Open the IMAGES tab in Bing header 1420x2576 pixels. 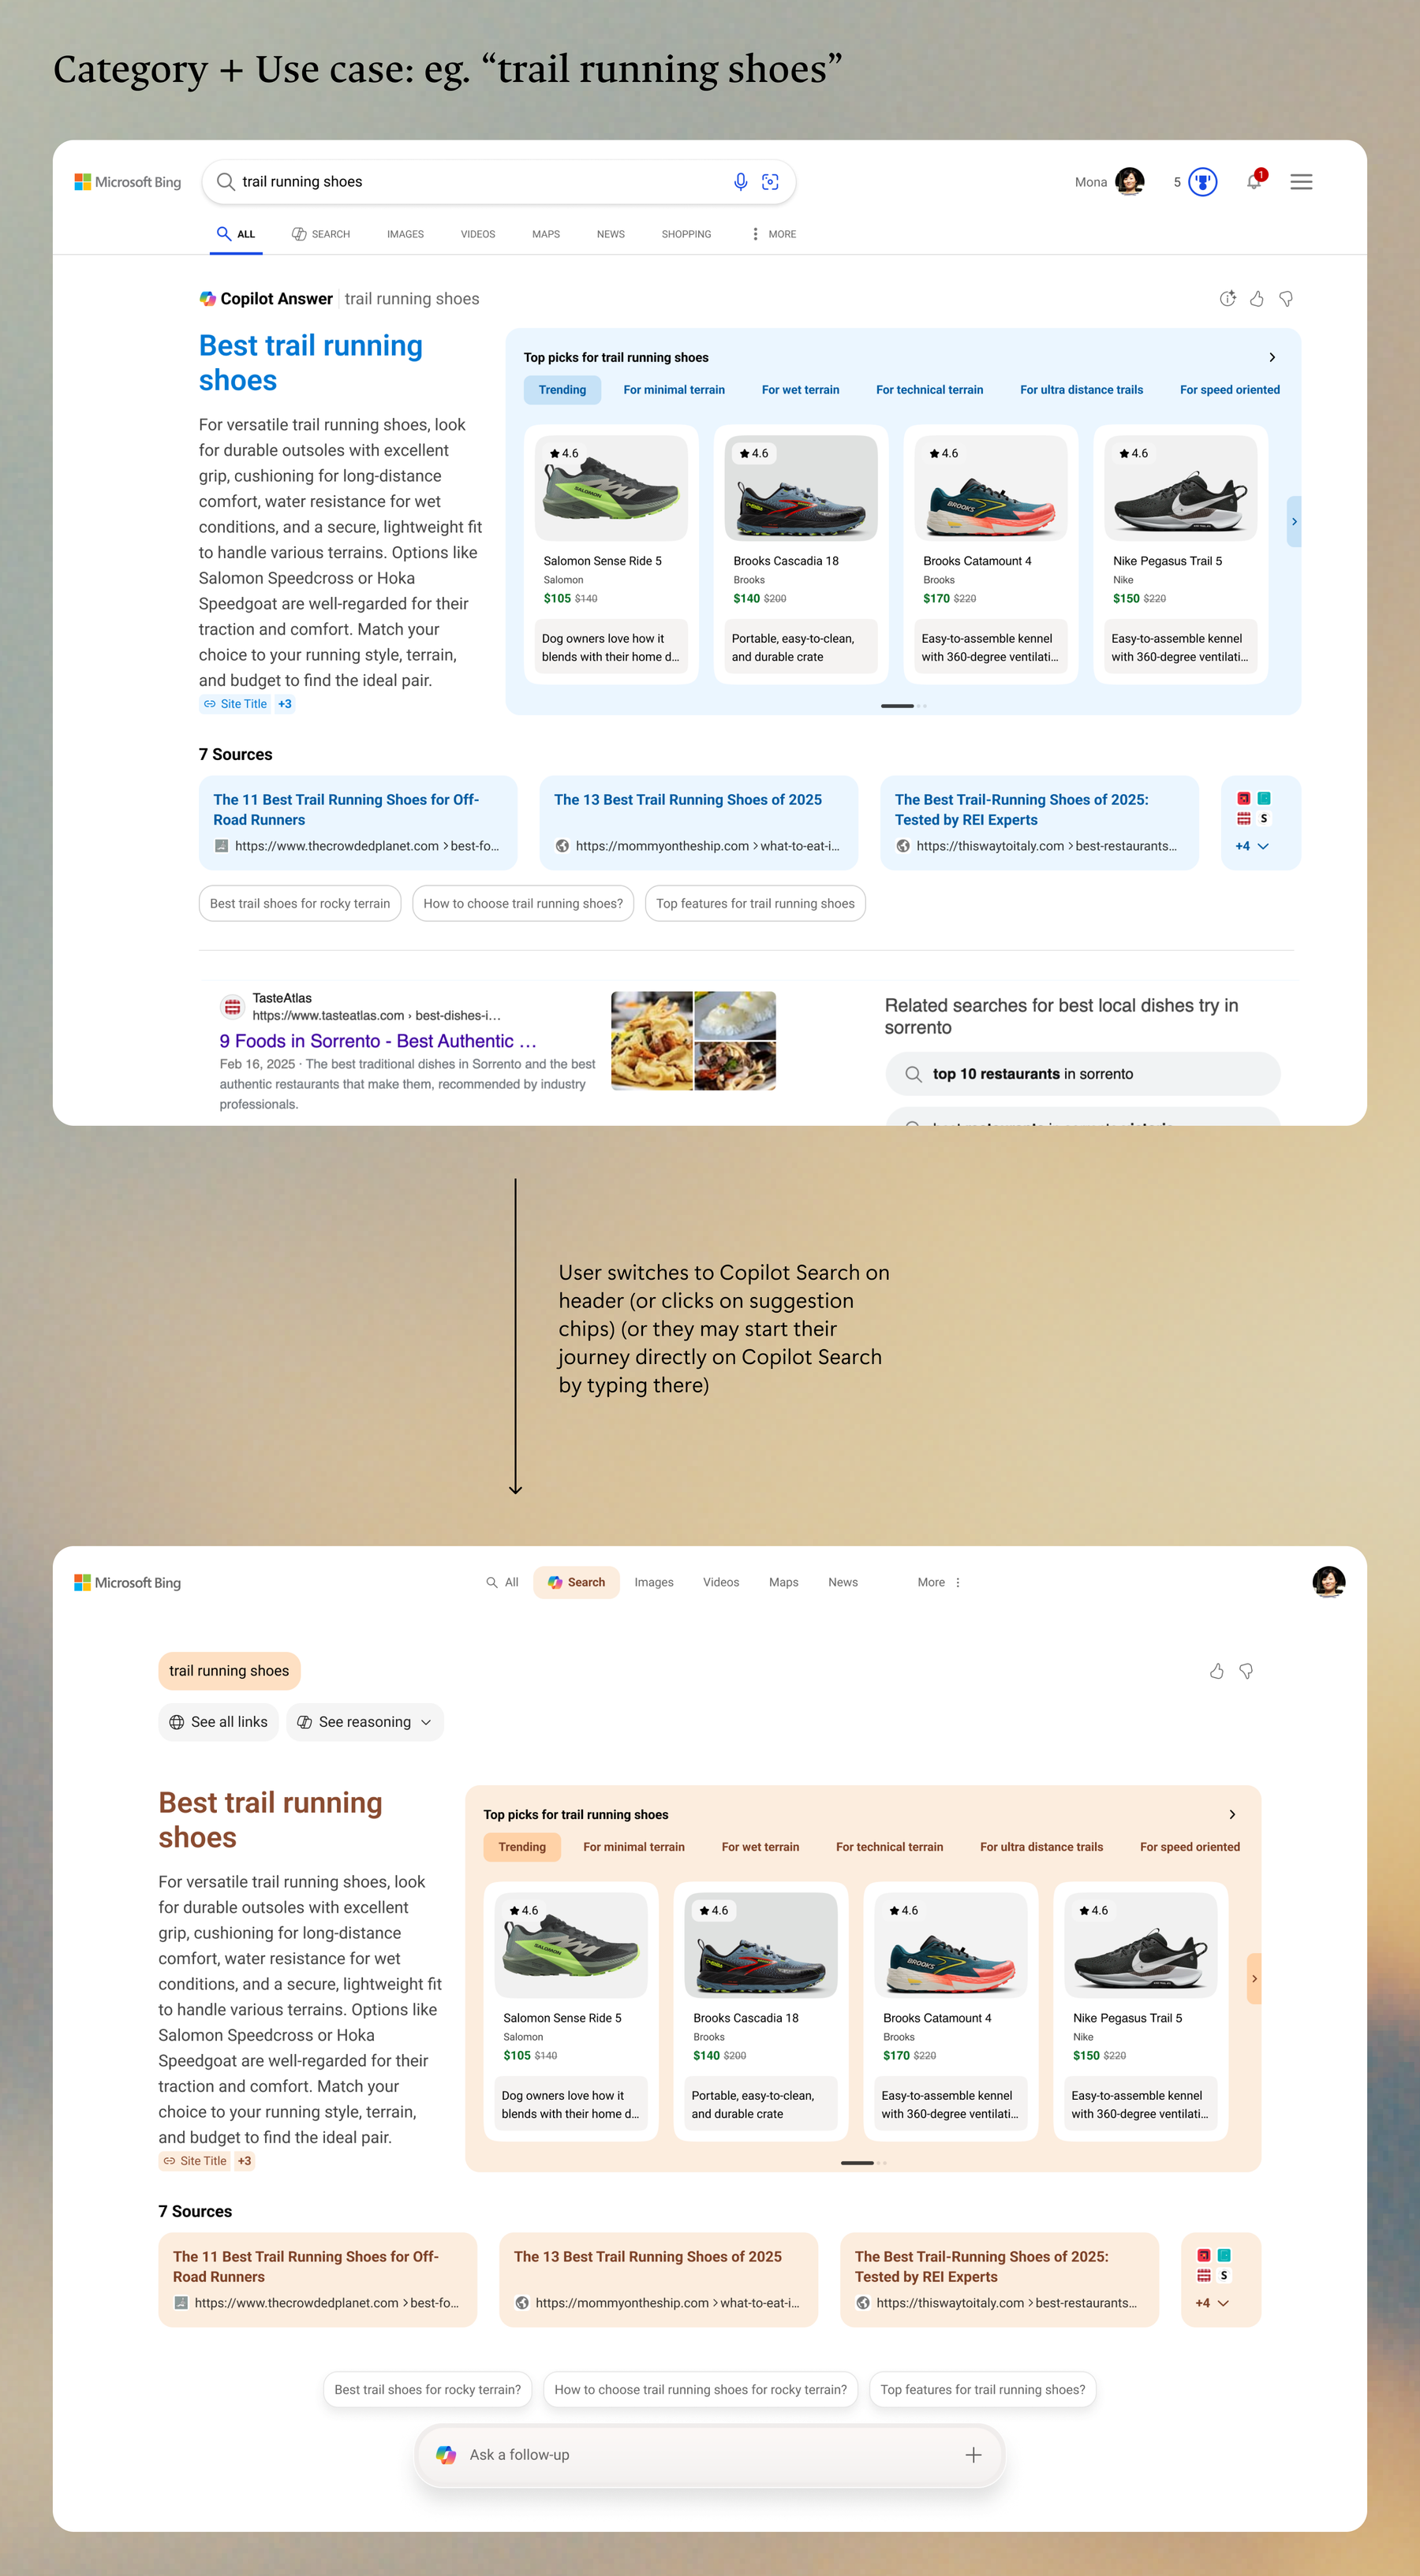pos(405,234)
